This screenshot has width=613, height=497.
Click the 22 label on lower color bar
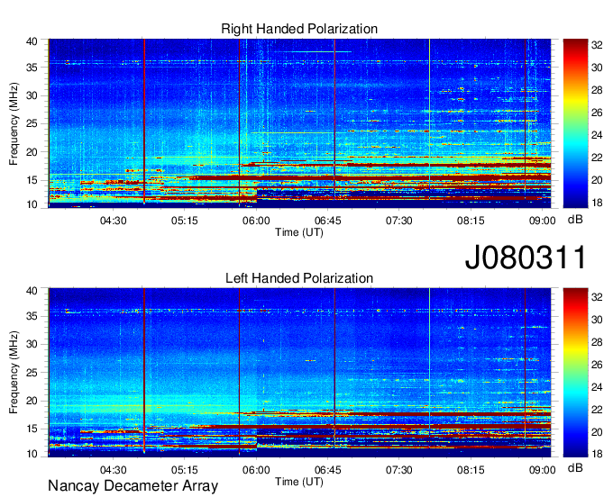tap(597, 410)
